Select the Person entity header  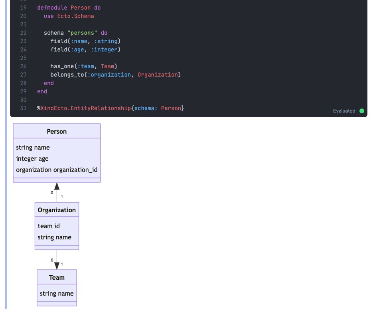(57, 132)
